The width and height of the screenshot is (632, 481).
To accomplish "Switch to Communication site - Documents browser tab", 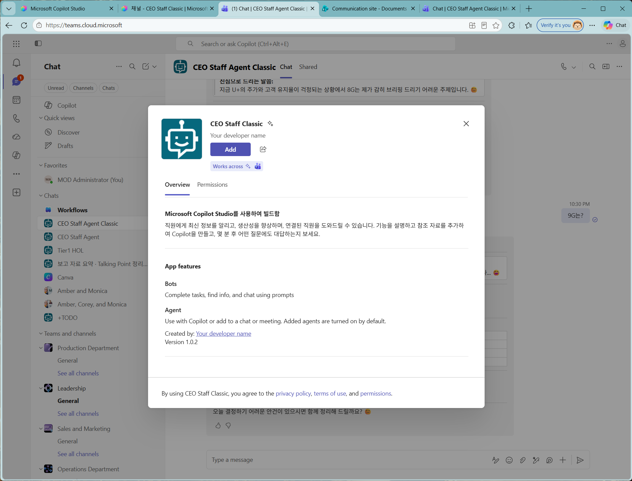I will tap(369, 9).
